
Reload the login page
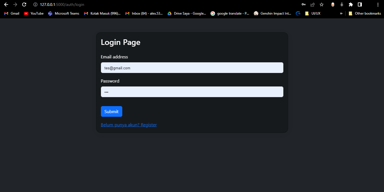click(24, 4)
